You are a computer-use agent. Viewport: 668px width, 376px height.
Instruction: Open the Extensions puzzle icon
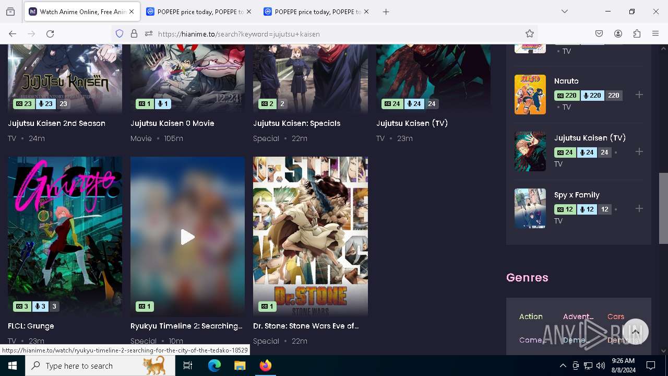637,34
